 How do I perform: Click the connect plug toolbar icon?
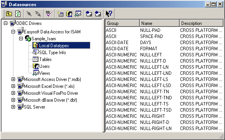tap(29, 14)
